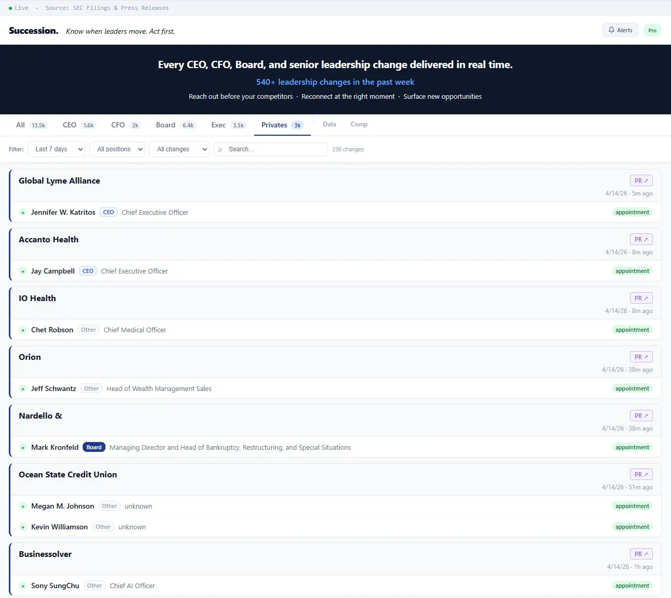Open the Last 7 days dropdown

coord(56,149)
